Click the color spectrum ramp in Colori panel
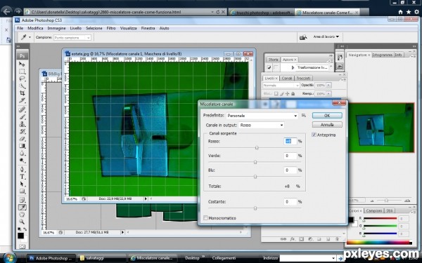Viewport: 422px width, 263px height. 379,243
